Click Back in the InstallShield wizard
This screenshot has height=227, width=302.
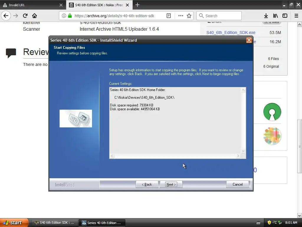(147, 184)
